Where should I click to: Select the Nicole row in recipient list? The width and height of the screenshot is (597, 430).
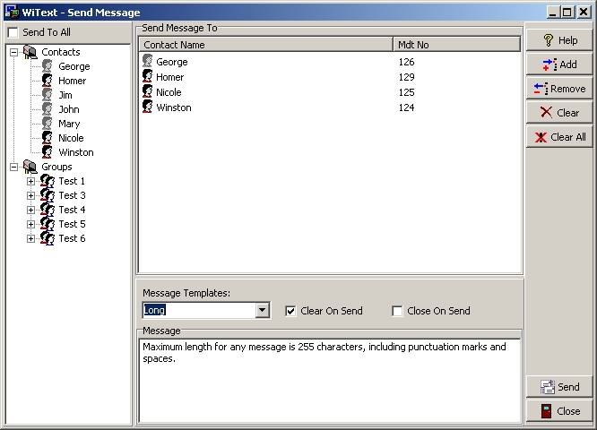330,92
